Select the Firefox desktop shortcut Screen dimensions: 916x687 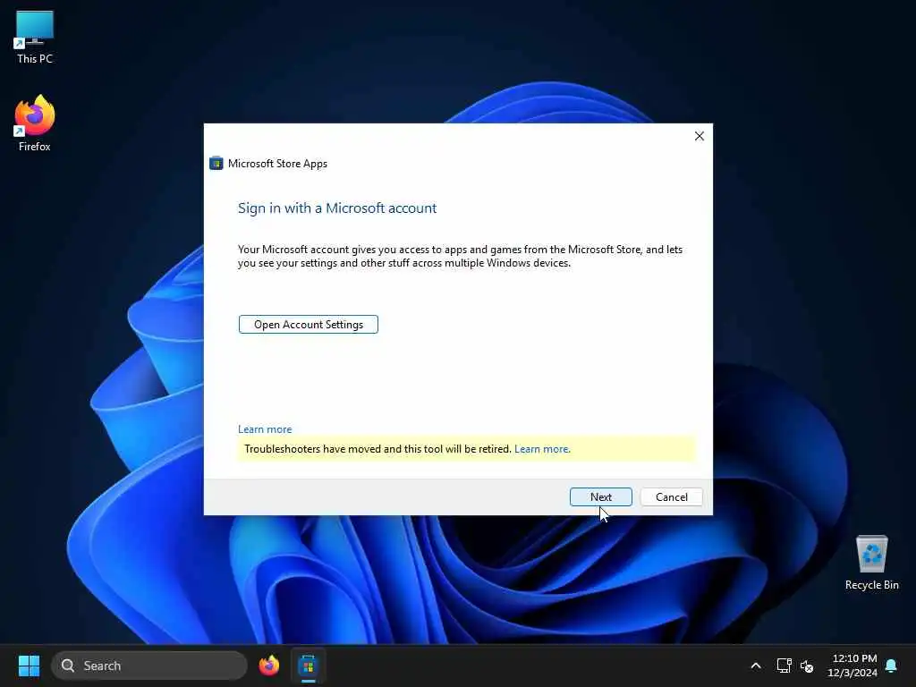[35, 123]
